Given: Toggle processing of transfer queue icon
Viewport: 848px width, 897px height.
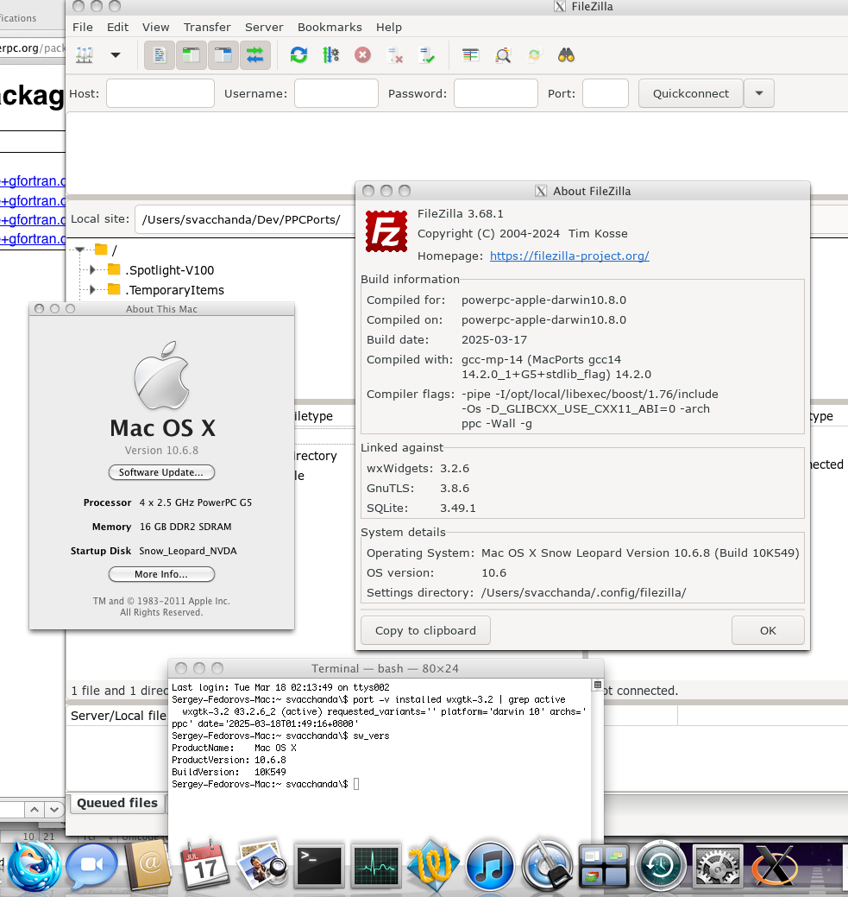Looking at the screenshot, I should coord(330,55).
